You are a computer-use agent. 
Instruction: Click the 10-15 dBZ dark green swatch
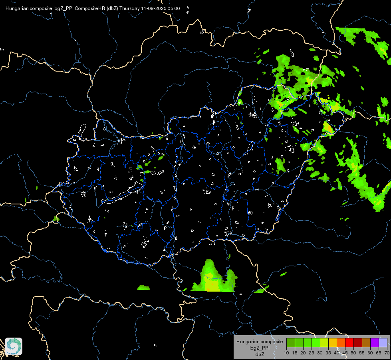click(290, 342)
